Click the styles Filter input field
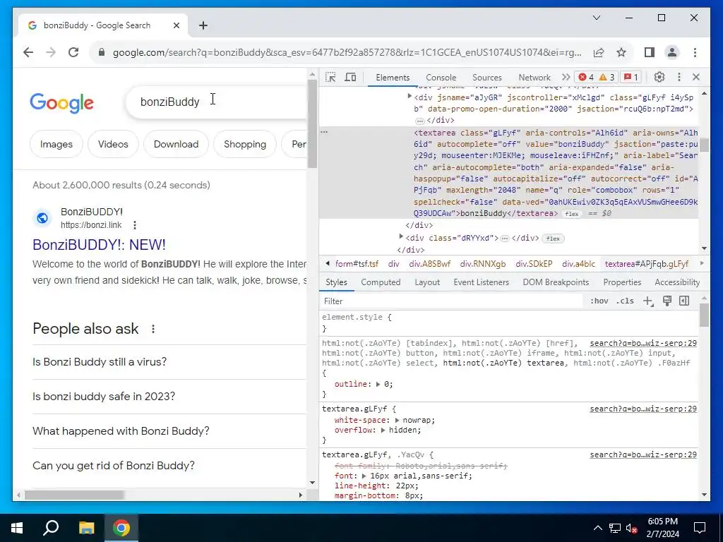 (452, 301)
